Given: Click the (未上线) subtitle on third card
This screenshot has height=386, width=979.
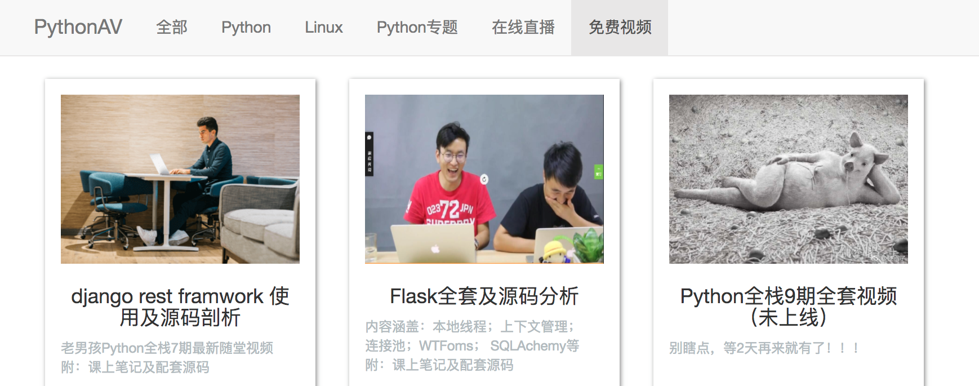Looking at the screenshot, I should [x=789, y=317].
